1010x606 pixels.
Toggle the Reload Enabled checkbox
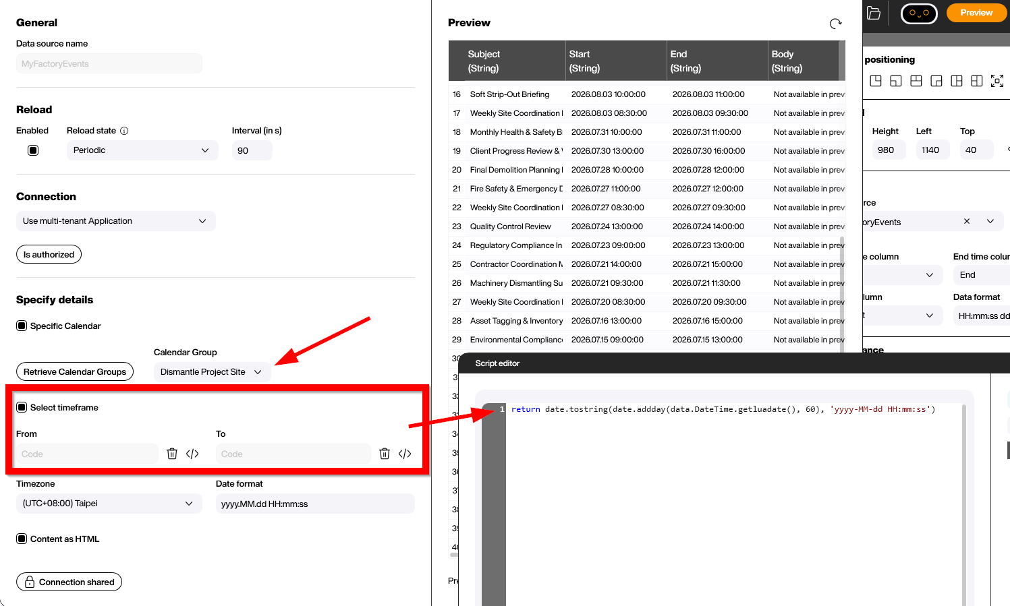[x=33, y=150]
